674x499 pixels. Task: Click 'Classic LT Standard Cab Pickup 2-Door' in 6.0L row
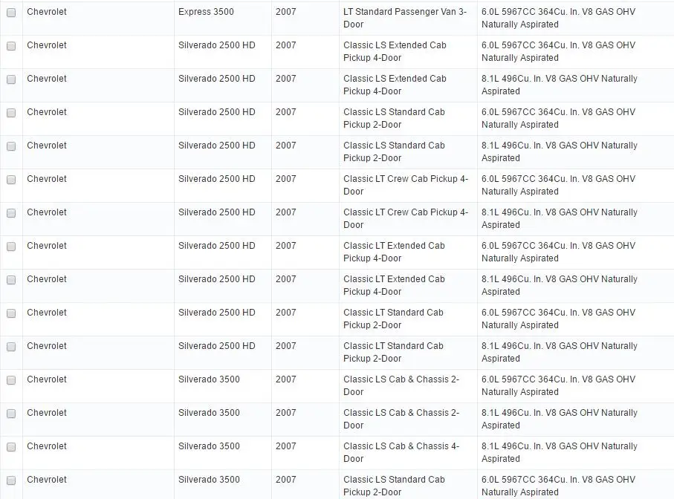point(393,319)
